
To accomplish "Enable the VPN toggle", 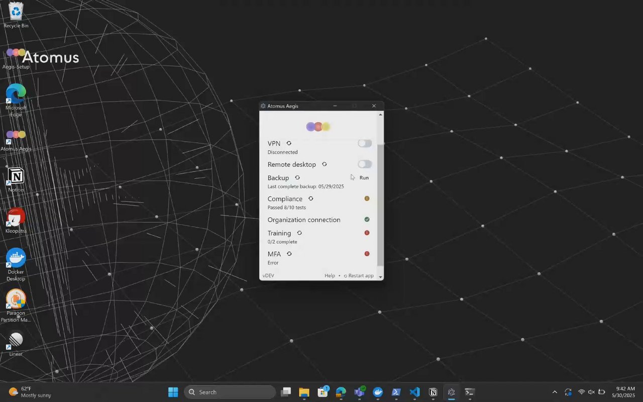I will tap(365, 143).
